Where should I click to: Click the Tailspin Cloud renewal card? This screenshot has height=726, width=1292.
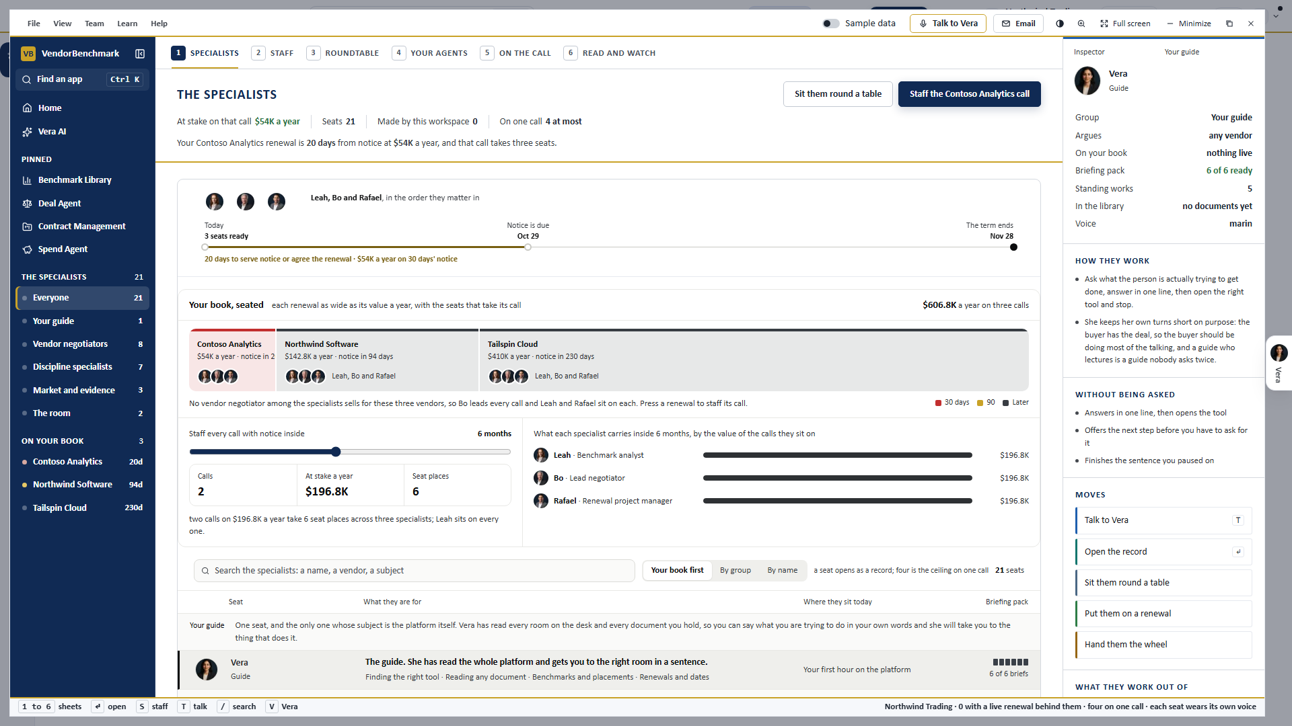pyautogui.click(x=754, y=360)
